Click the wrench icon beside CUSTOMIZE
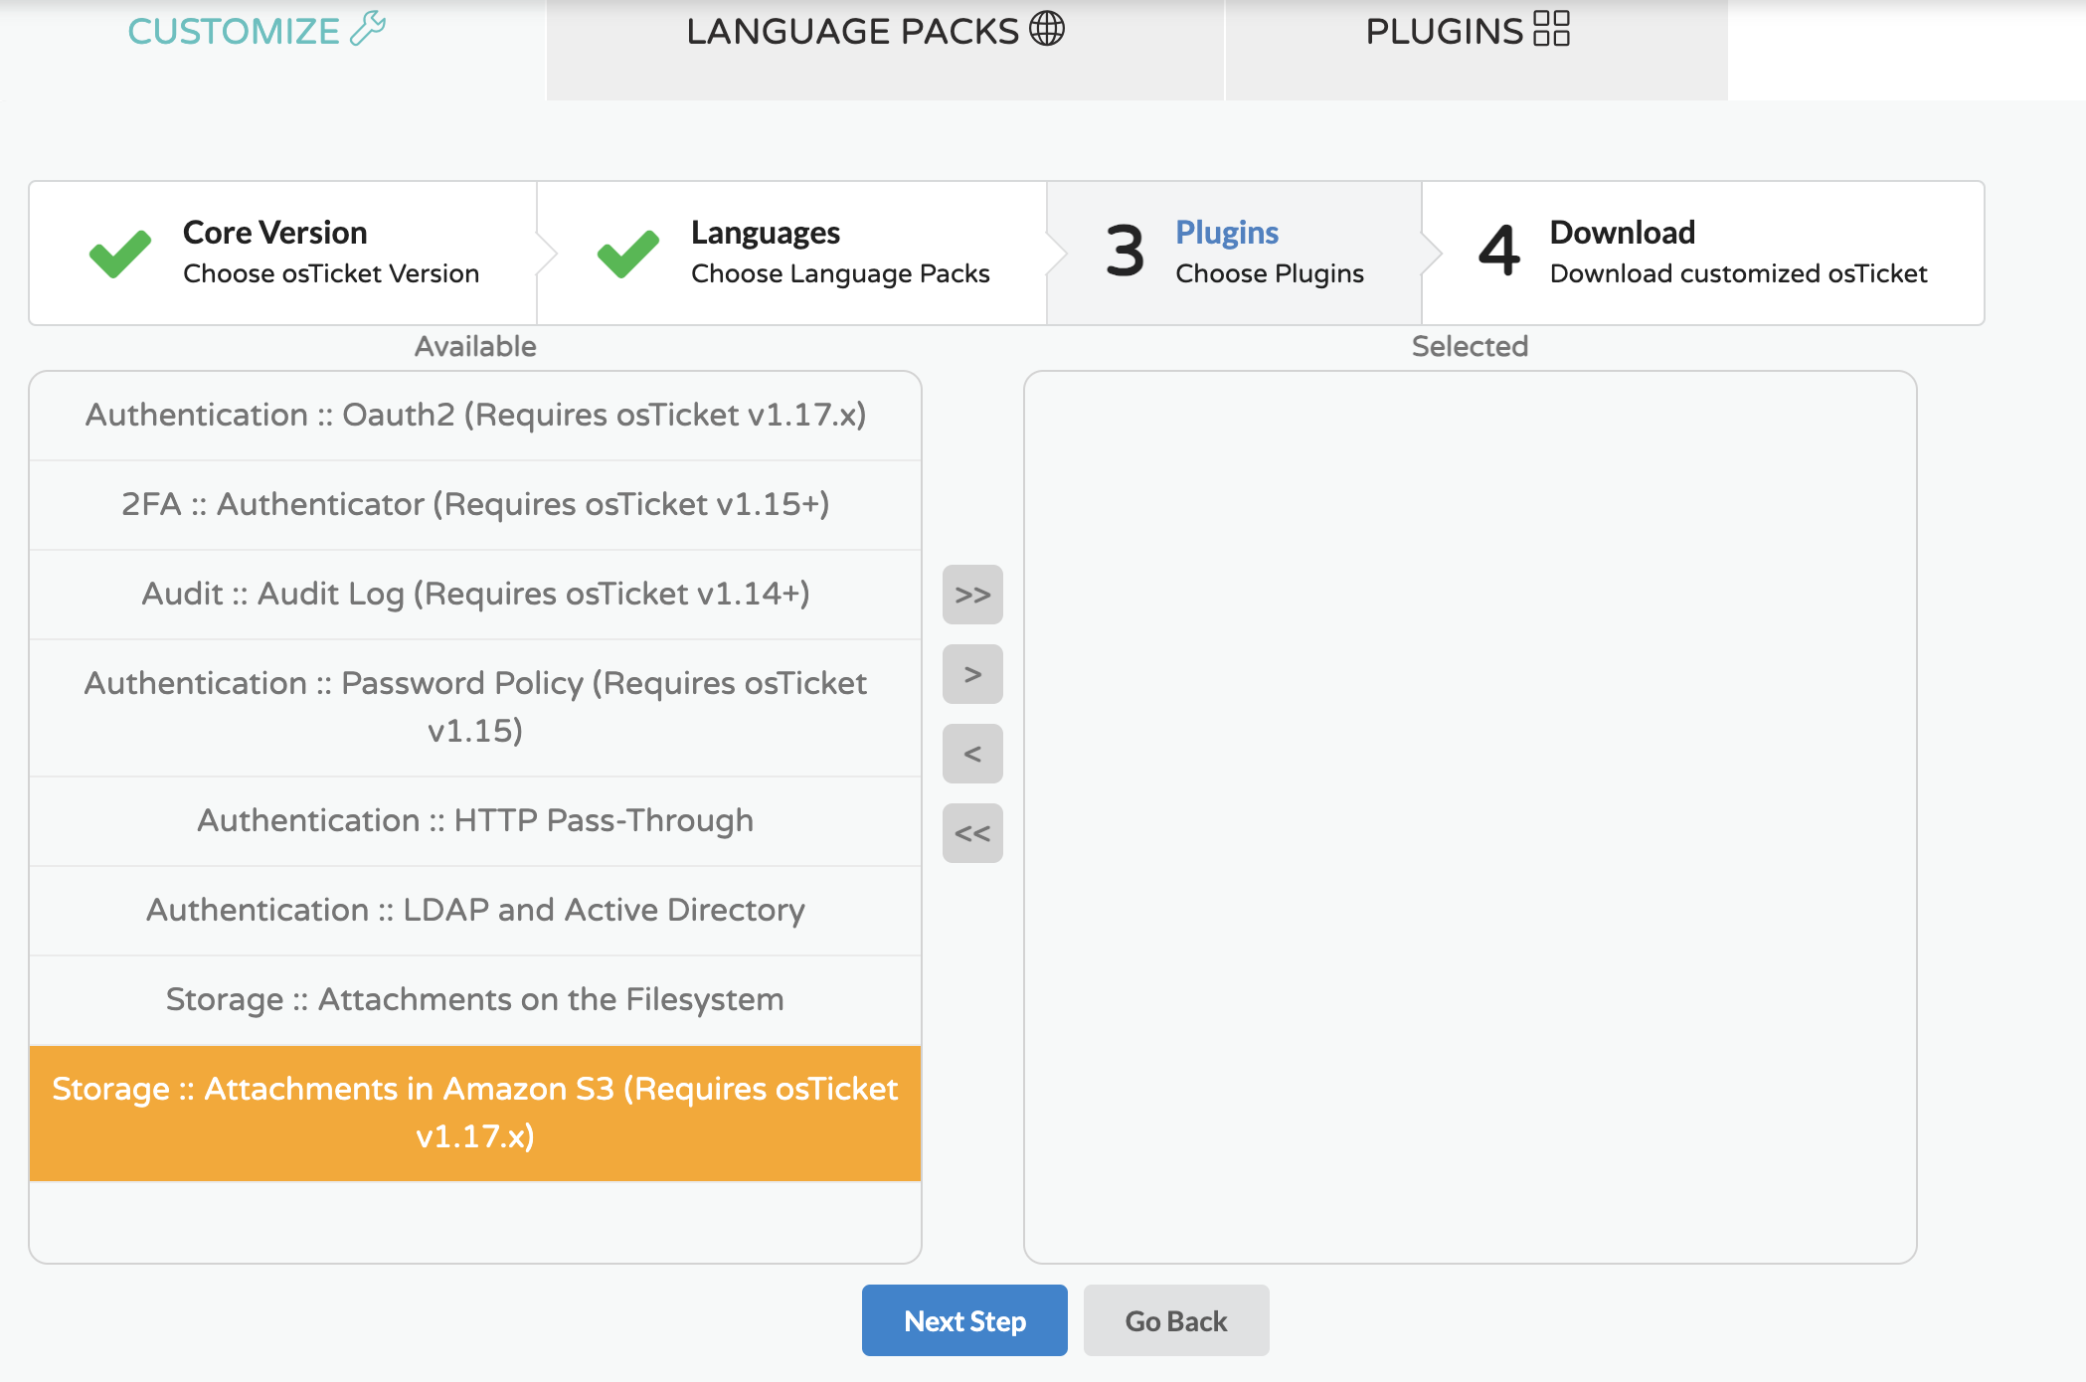 tap(368, 29)
